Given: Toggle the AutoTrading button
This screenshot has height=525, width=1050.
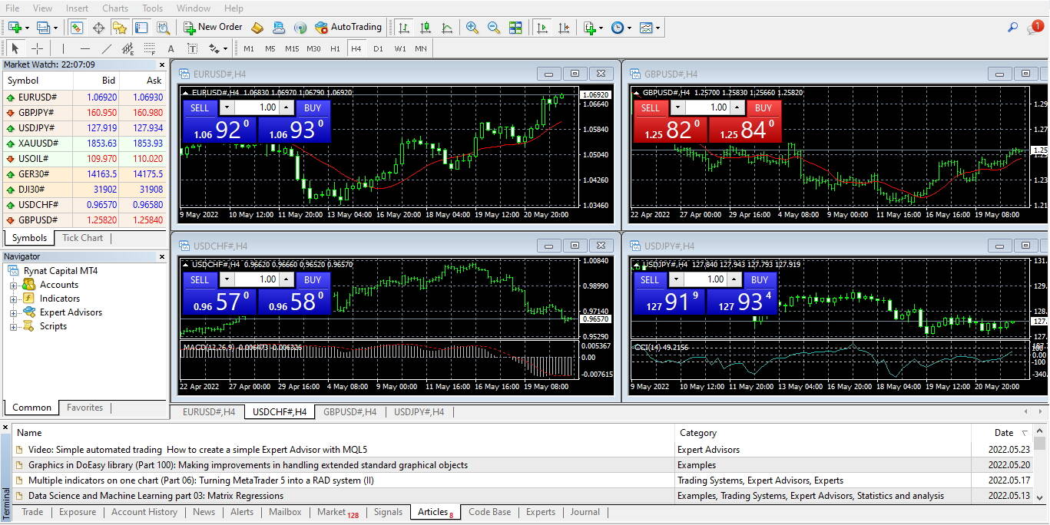Looking at the screenshot, I should [348, 27].
